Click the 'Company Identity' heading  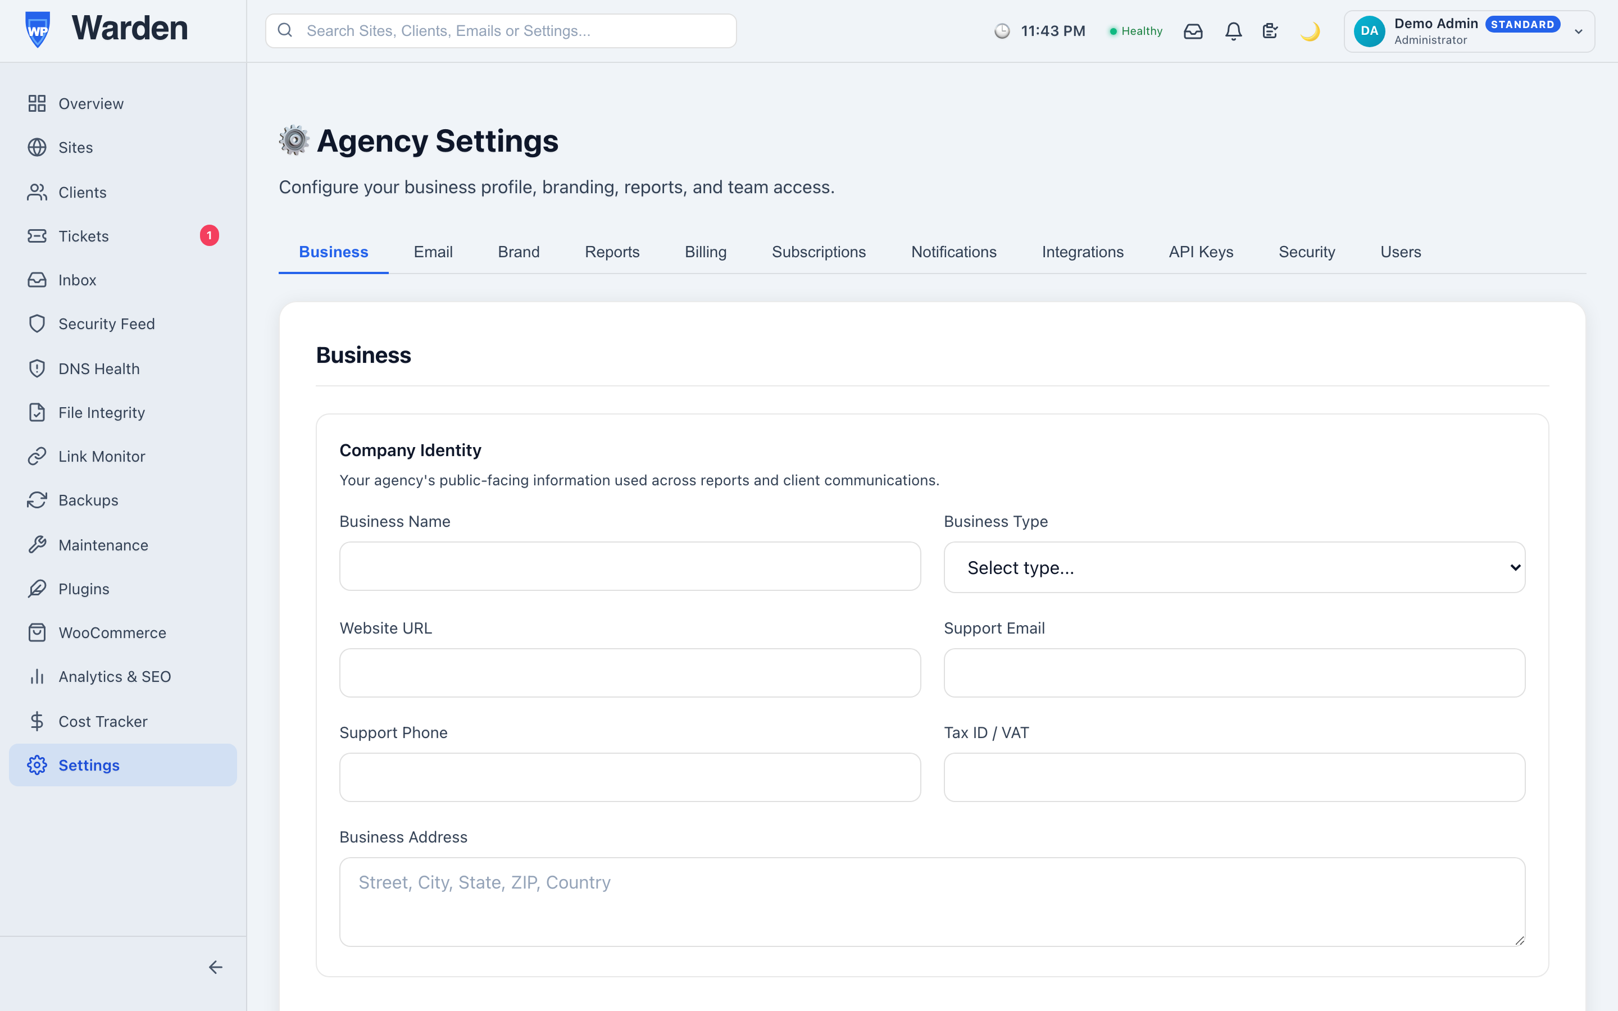tap(410, 450)
